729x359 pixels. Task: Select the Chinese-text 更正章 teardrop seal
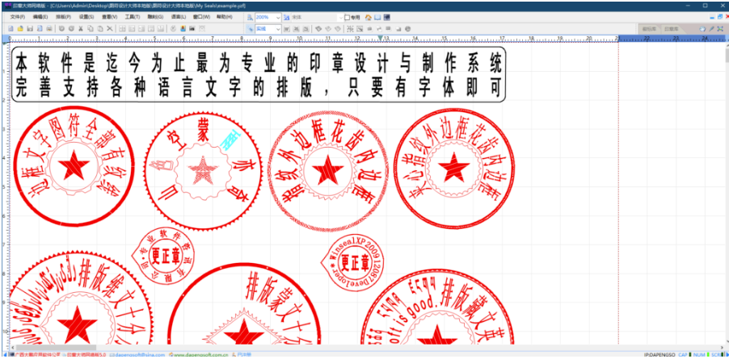pos(162,256)
